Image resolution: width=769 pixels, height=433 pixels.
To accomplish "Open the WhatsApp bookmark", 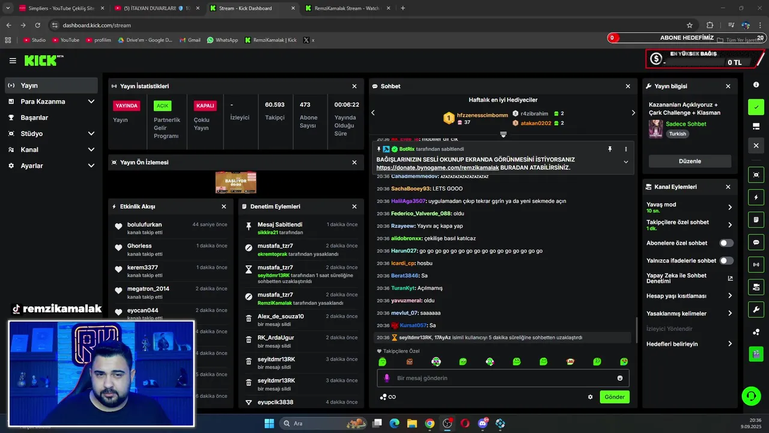I will click(x=222, y=40).
